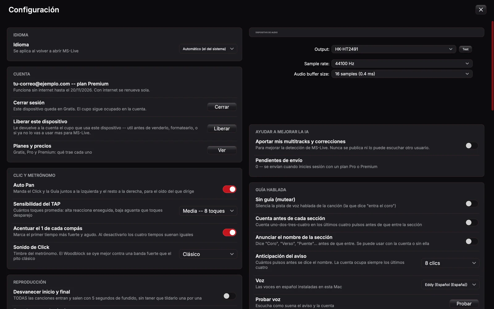Open the Anticipación del aviso dropdown

pyautogui.click(x=450, y=263)
